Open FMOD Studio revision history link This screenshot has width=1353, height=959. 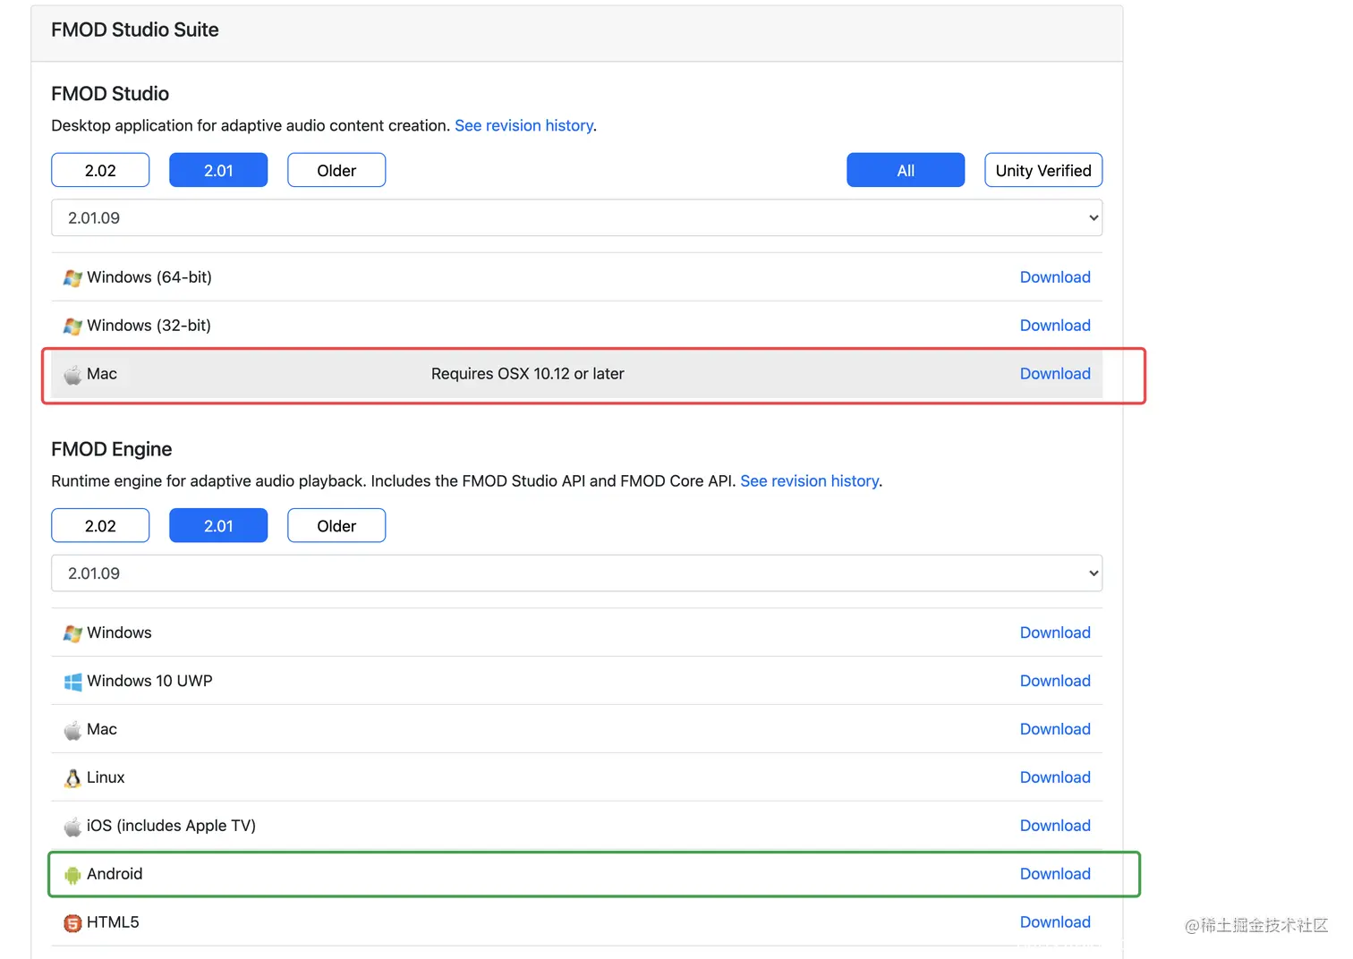523,126
